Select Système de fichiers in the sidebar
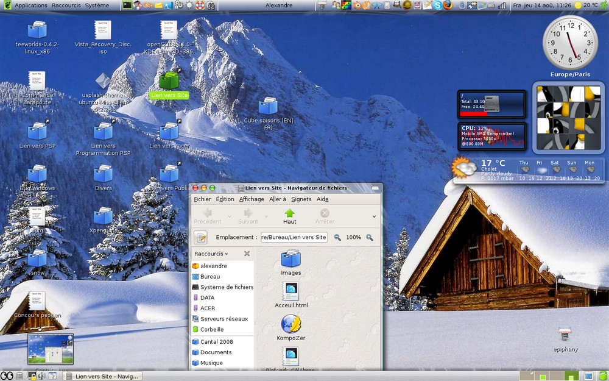 222,287
